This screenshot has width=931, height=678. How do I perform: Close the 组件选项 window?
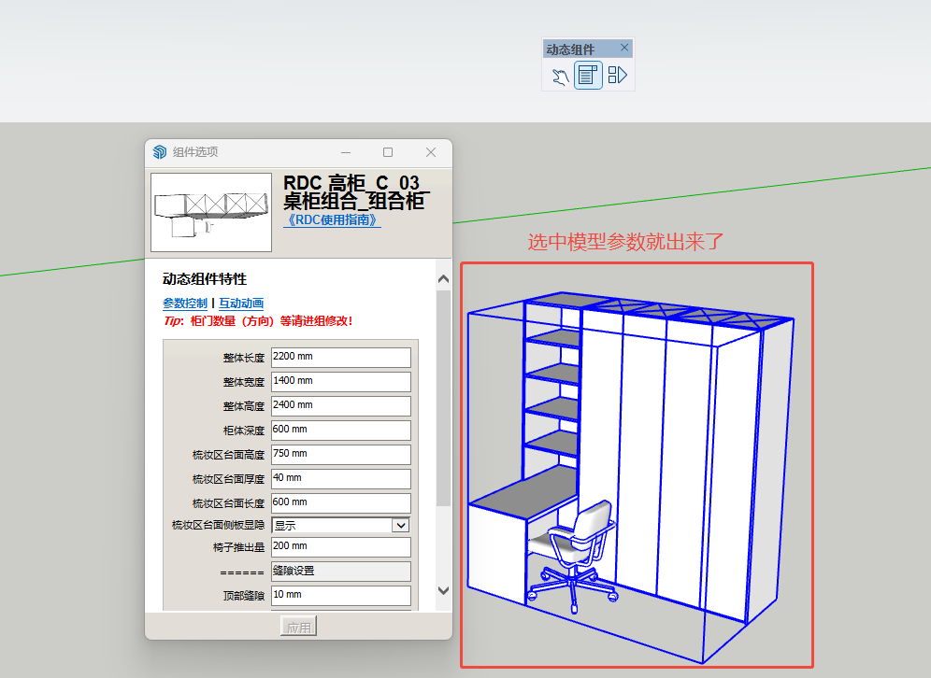[x=431, y=152]
